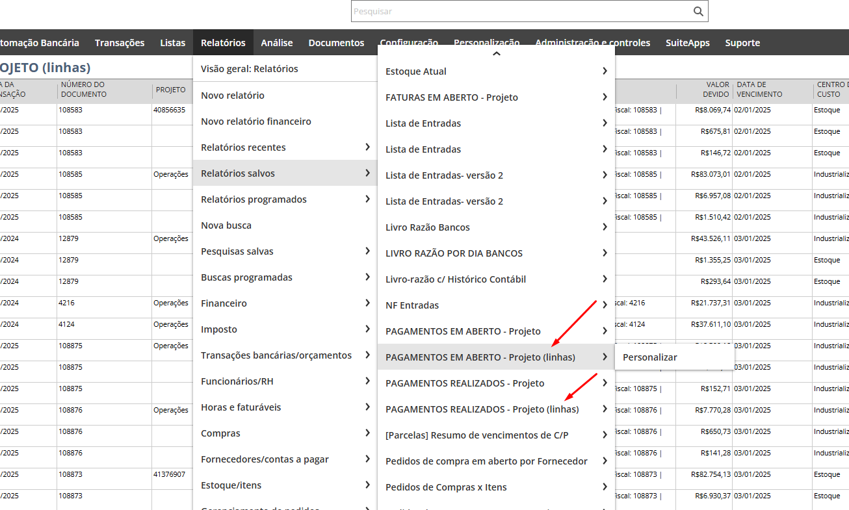849x510 pixels.
Task: Expand Relatórios recentes submenu arrow
Action: (x=367, y=147)
